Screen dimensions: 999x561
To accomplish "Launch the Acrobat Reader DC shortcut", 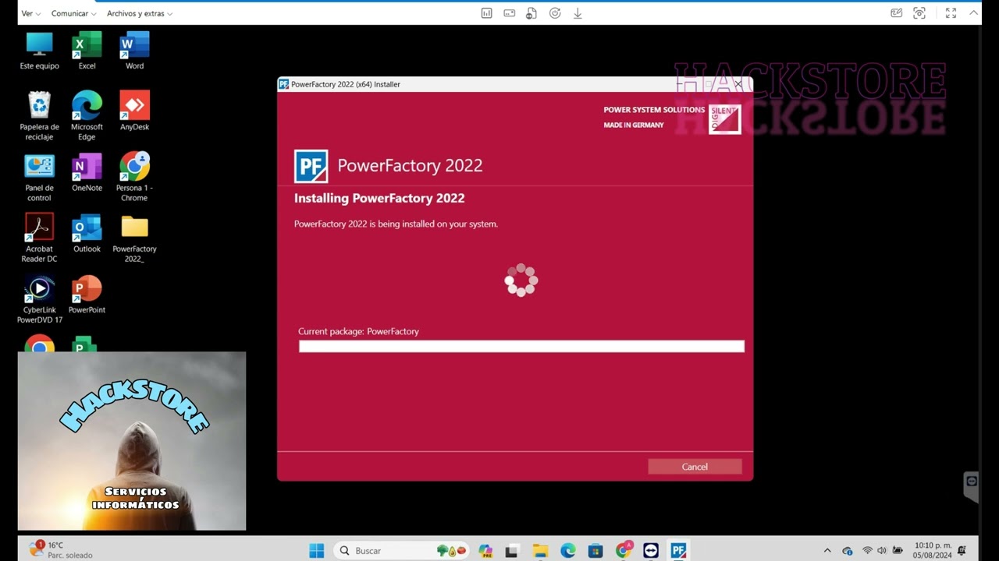I will (x=39, y=238).
